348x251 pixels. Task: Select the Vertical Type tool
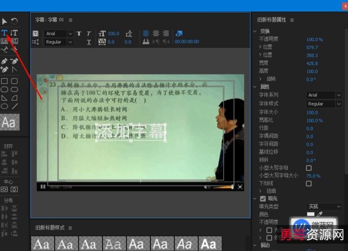tap(15, 33)
